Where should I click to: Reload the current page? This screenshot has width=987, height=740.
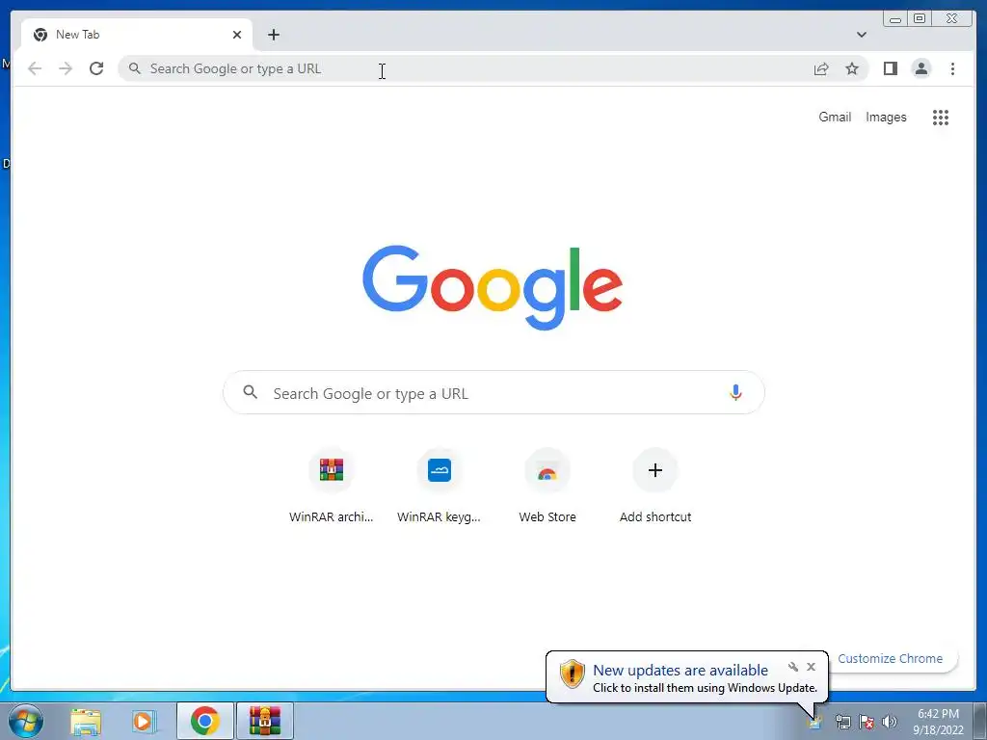coord(96,68)
